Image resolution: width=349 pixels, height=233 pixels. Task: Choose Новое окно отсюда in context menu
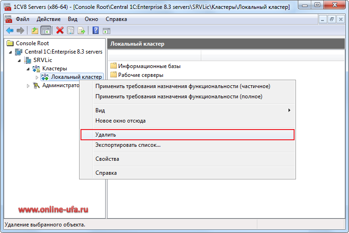[x=188, y=121]
